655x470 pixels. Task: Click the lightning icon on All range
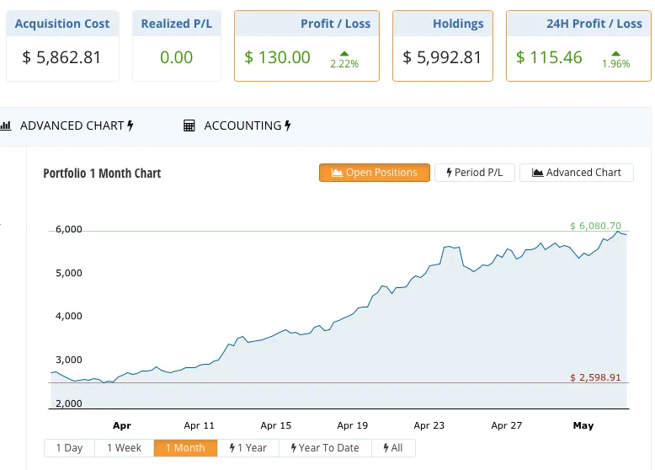(386, 448)
